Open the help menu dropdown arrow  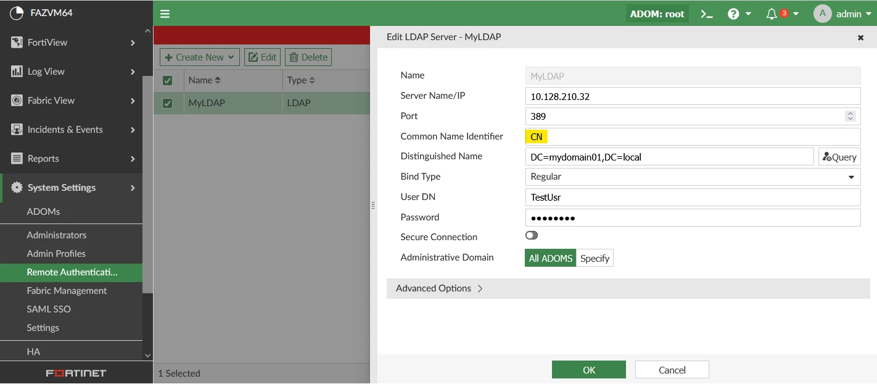[x=748, y=14]
